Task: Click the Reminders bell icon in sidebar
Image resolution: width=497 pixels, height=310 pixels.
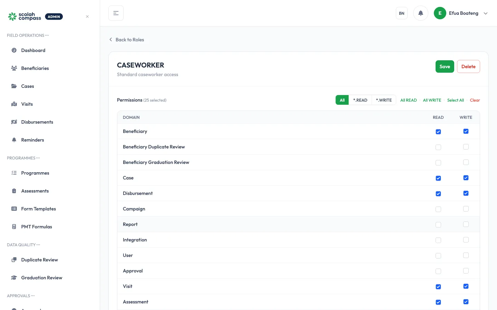Action: click(14, 140)
